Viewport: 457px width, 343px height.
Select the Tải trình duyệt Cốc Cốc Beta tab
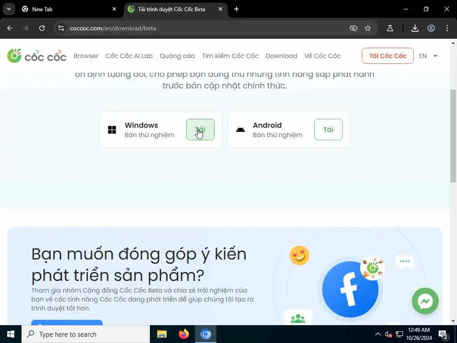tap(176, 9)
